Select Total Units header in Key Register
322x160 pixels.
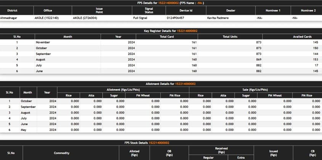230,37
